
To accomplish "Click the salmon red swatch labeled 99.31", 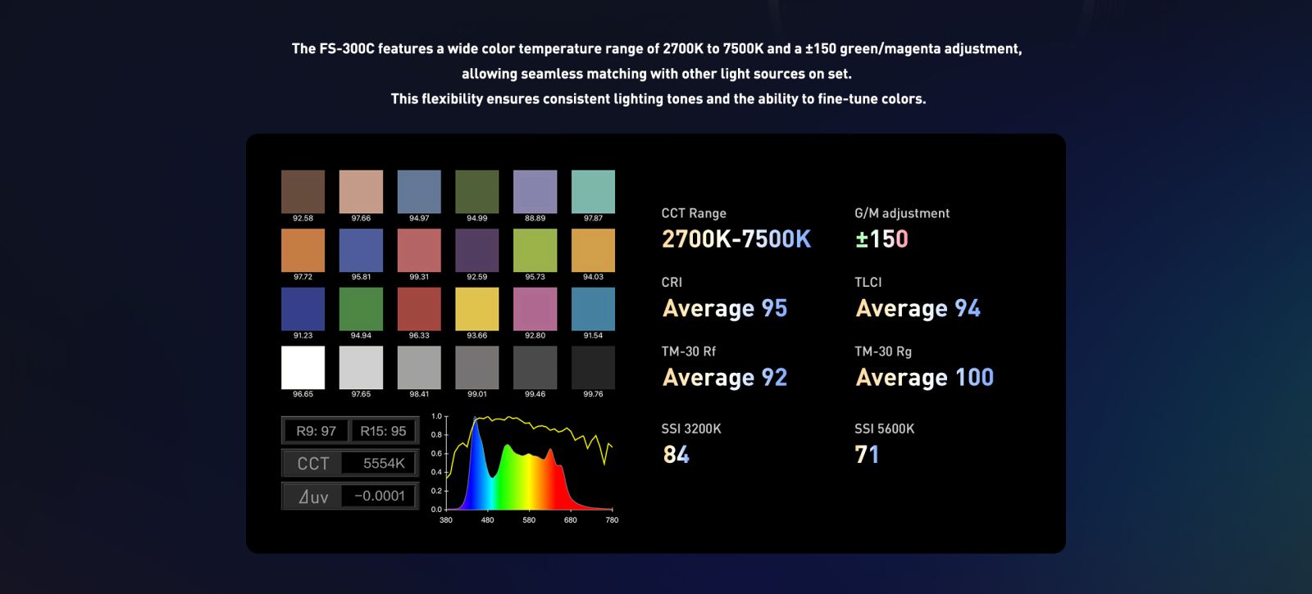I will coord(419,251).
